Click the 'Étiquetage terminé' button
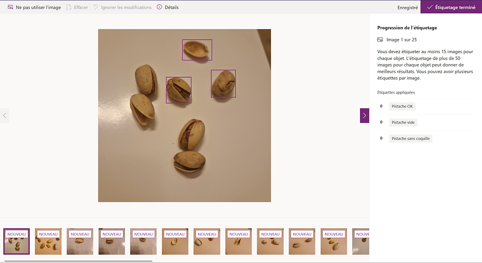The width and height of the screenshot is (482, 263). pos(452,7)
